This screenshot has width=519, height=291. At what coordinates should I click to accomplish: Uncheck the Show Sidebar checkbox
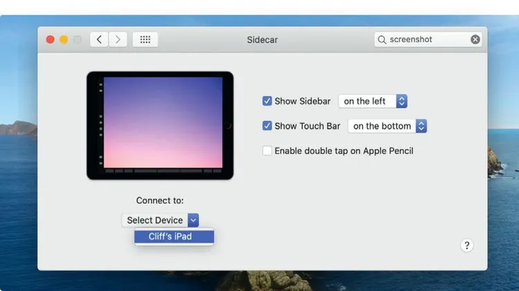click(x=267, y=101)
